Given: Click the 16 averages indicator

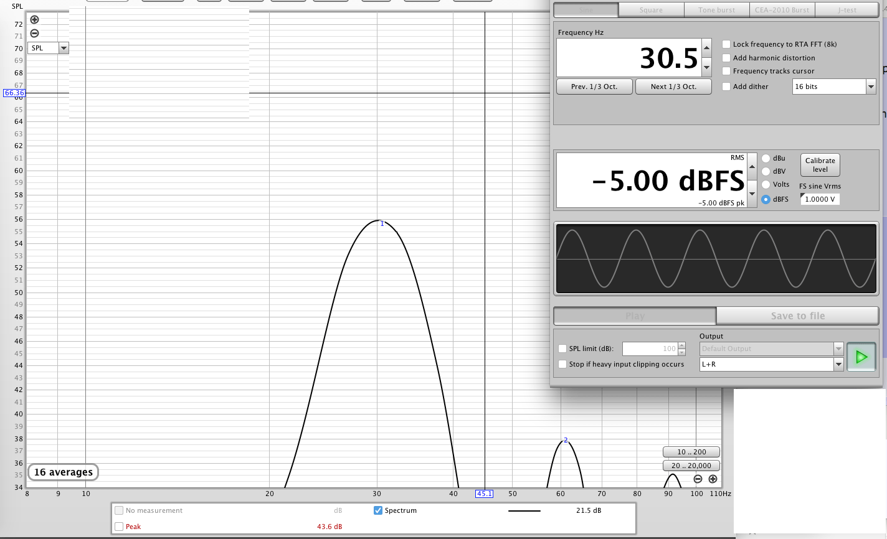Looking at the screenshot, I should pyautogui.click(x=63, y=472).
